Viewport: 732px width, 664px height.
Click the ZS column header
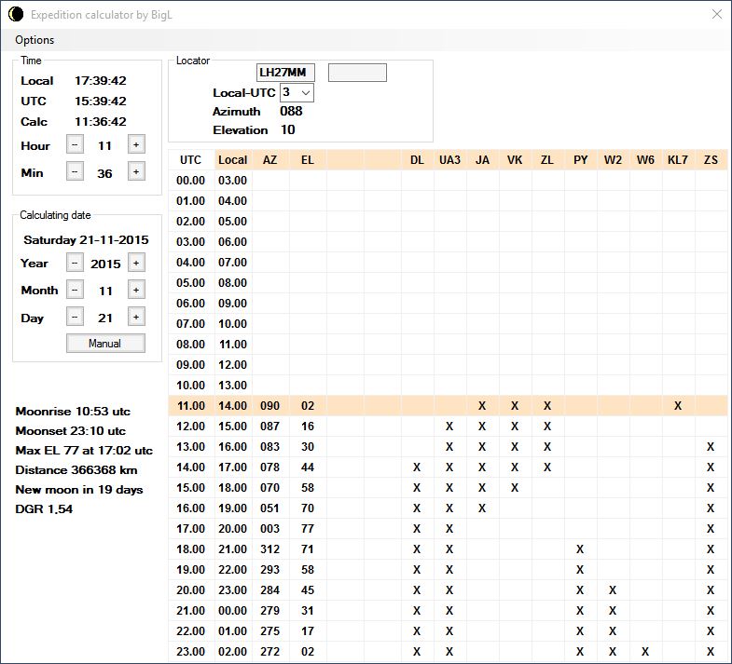(711, 160)
